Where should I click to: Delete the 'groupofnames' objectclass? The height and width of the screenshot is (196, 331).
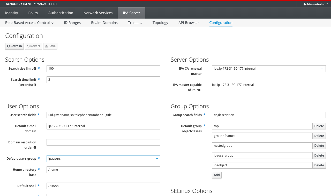(x=319, y=136)
